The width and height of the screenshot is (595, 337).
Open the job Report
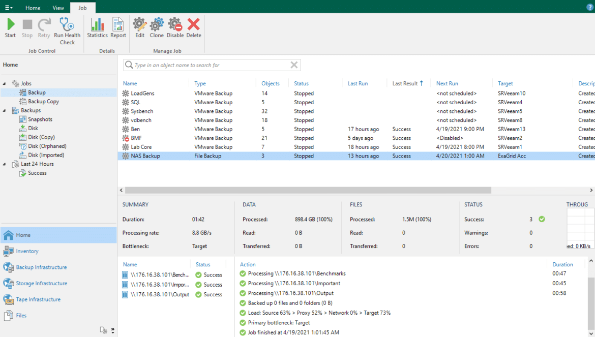pyautogui.click(x=118, y=27)
